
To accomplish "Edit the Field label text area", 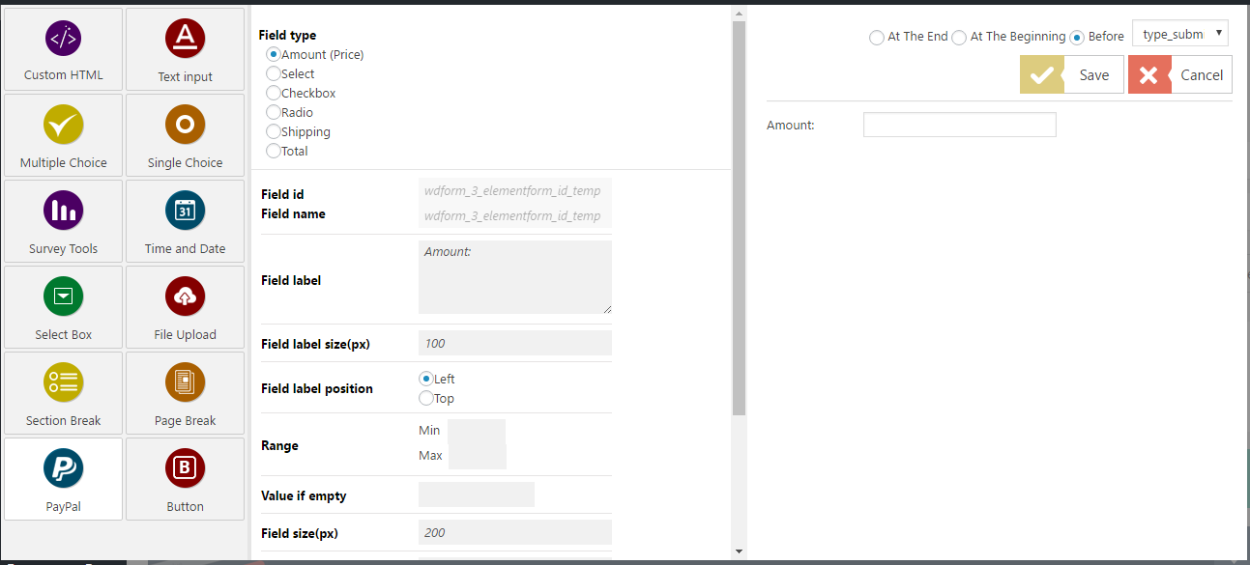I will point(514,277).
